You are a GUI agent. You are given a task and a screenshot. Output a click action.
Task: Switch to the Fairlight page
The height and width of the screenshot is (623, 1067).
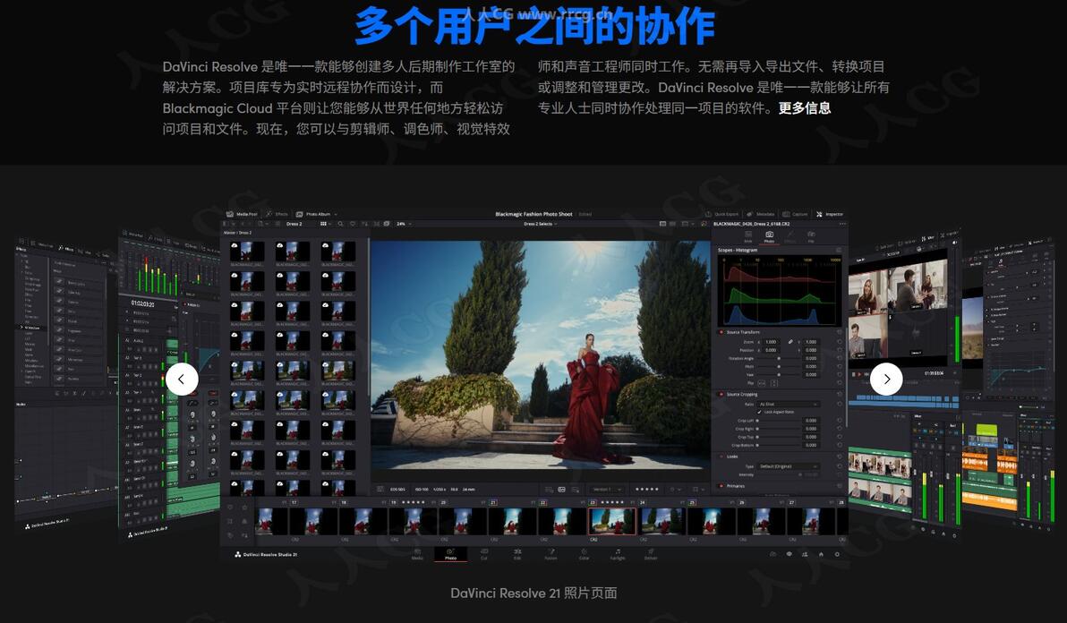[x=618, y=554]
